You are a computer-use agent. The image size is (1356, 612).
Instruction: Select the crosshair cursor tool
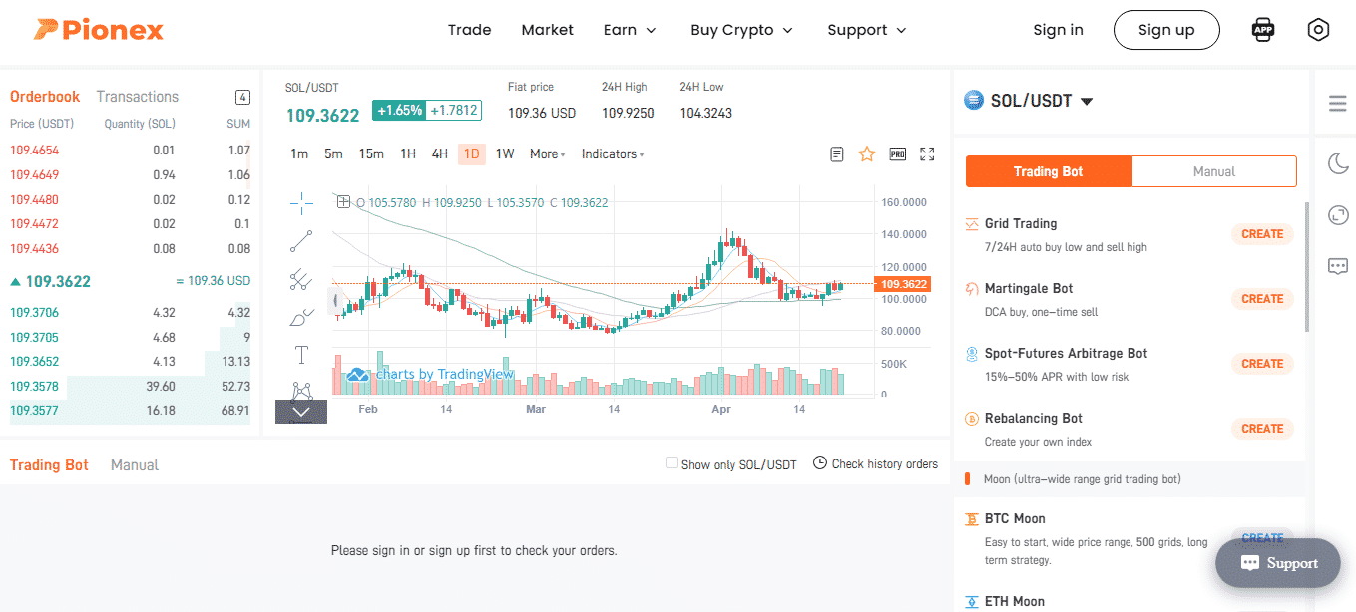pyautogui.click(x=301, y=204)
